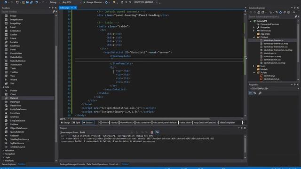Select the GridView control in the Toolbox
Viewport: 301px width, 169px height.
tap(15, 117)
